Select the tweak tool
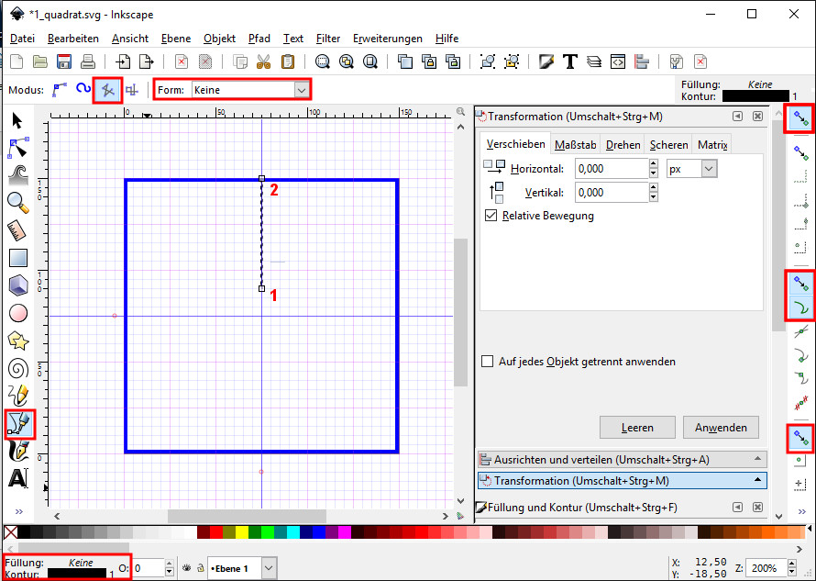816x581 pixels. click(18, 175)
